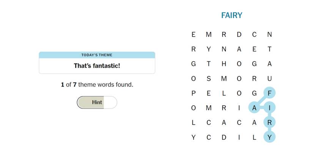Image resolution: width=313 pixels, height=156 pixels.
Task: Click the letter U in the grid
Action: tap(269, 79)
